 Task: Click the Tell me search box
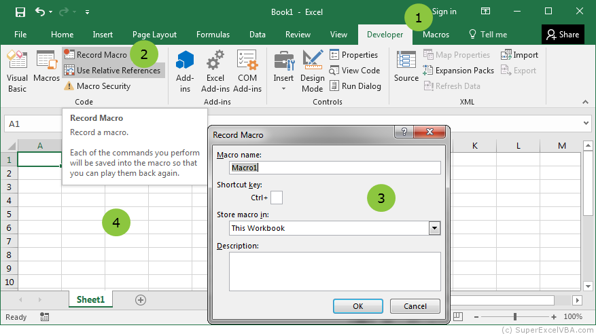pos(489,35)
